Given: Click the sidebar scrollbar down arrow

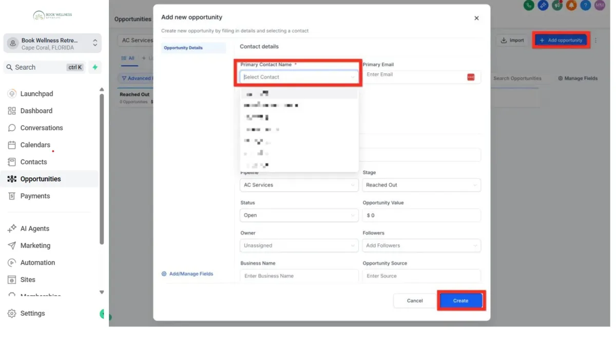Looking at the screenshot, I should (x=102, y=292).
